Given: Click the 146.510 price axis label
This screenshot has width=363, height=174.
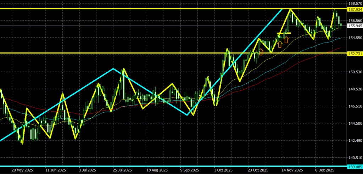Looking at the screenshot, I should click(354, 106).
